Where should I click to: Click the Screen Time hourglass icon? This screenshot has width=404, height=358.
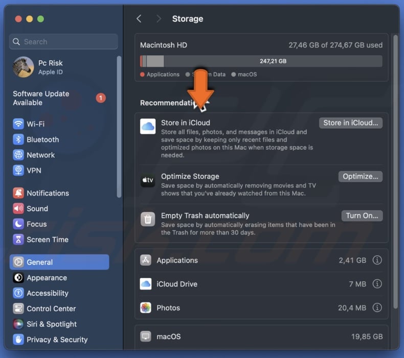coord(18,240)
